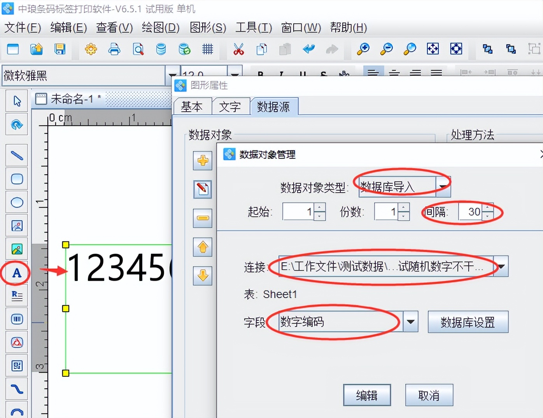The height and width of the screenshot is (418, 543).
Task: Expand the 数据对象类型 dropdown
Action: coord(443,187)
